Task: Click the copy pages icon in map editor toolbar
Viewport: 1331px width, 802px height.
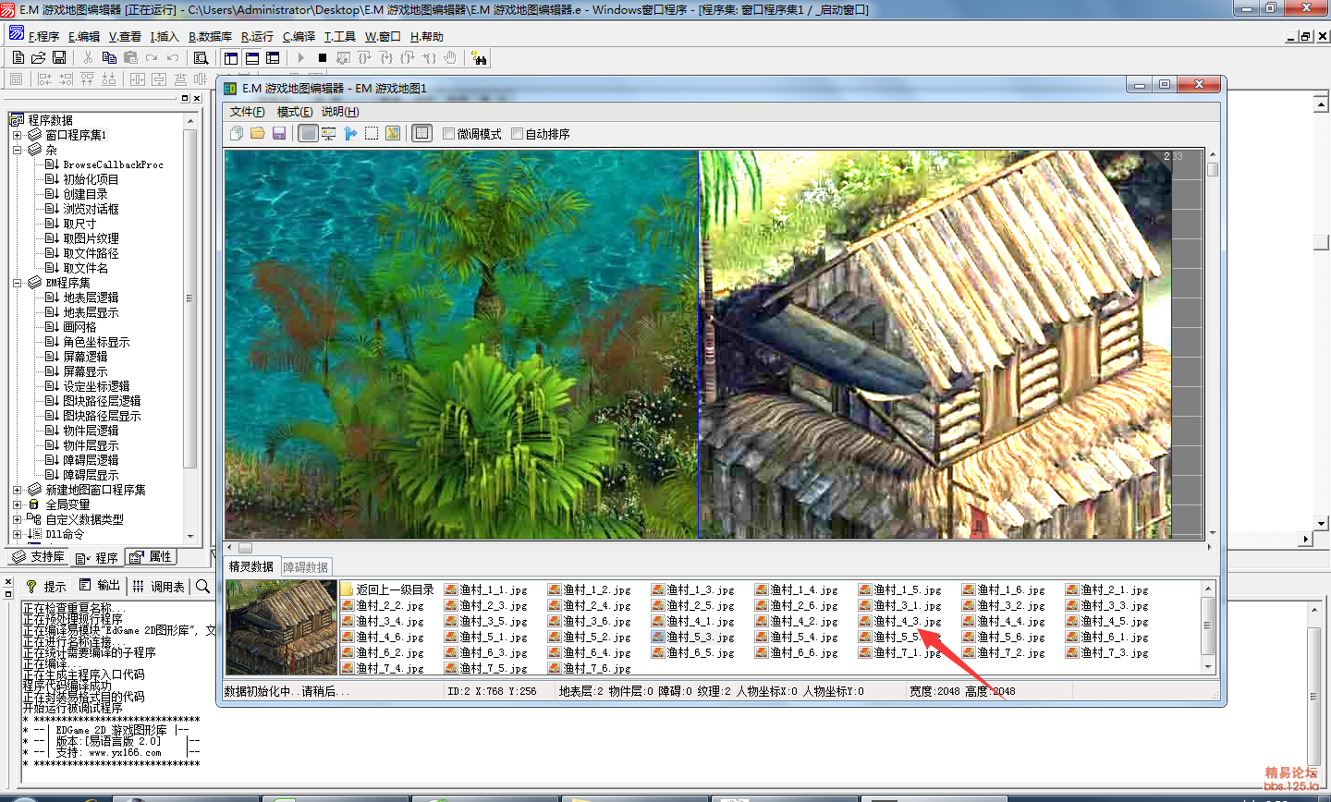Action: point(237,133)
